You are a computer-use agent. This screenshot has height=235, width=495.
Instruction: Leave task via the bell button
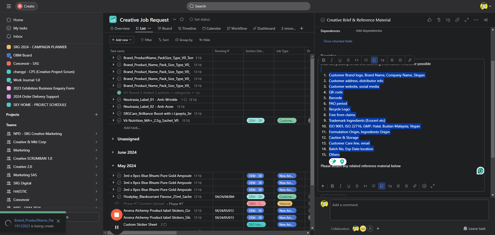[x=474, y=229]
